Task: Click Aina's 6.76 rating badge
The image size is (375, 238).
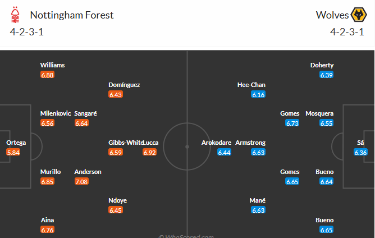Action: (47, 230)
